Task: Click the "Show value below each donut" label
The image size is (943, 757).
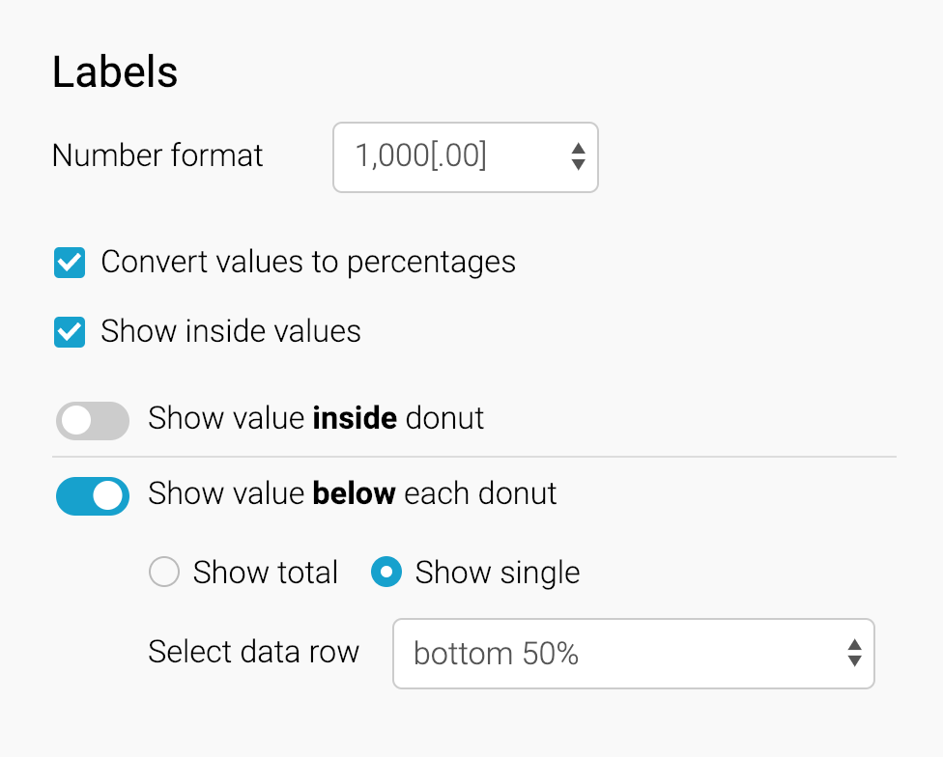Action: pos(353,493)
